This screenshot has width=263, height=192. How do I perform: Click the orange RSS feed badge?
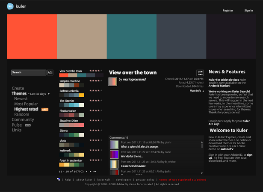(45, 109)
